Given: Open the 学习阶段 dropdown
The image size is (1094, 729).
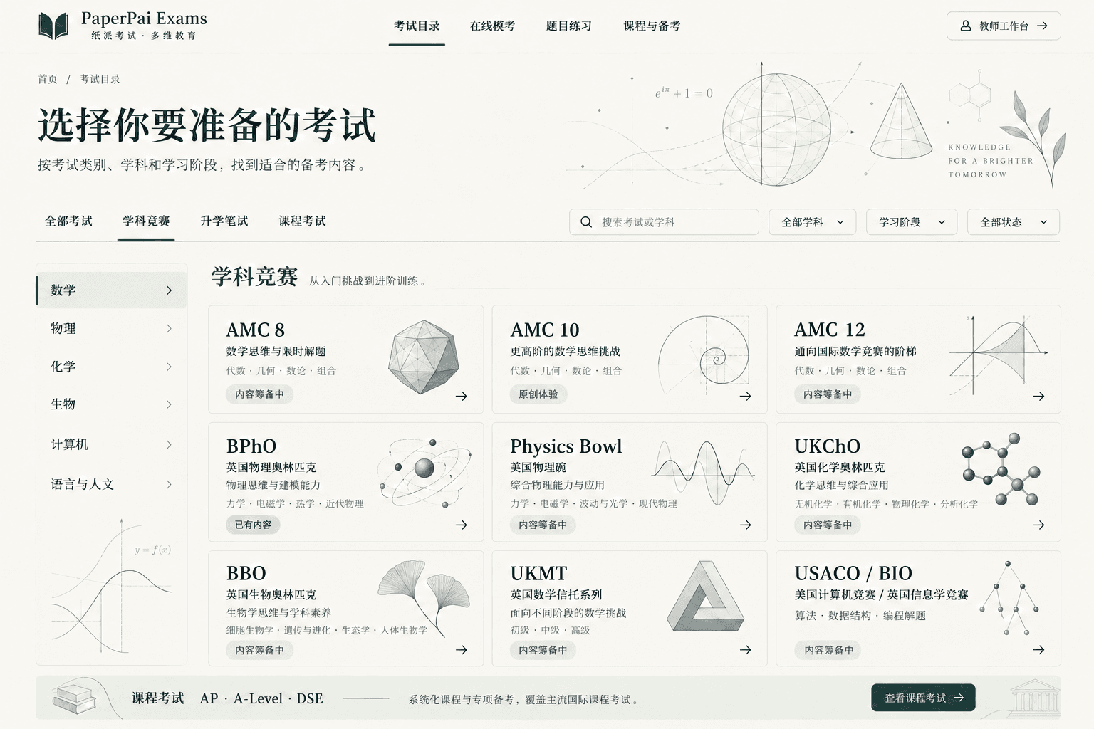Looking at the screenshot, I should tap(912, 222).
